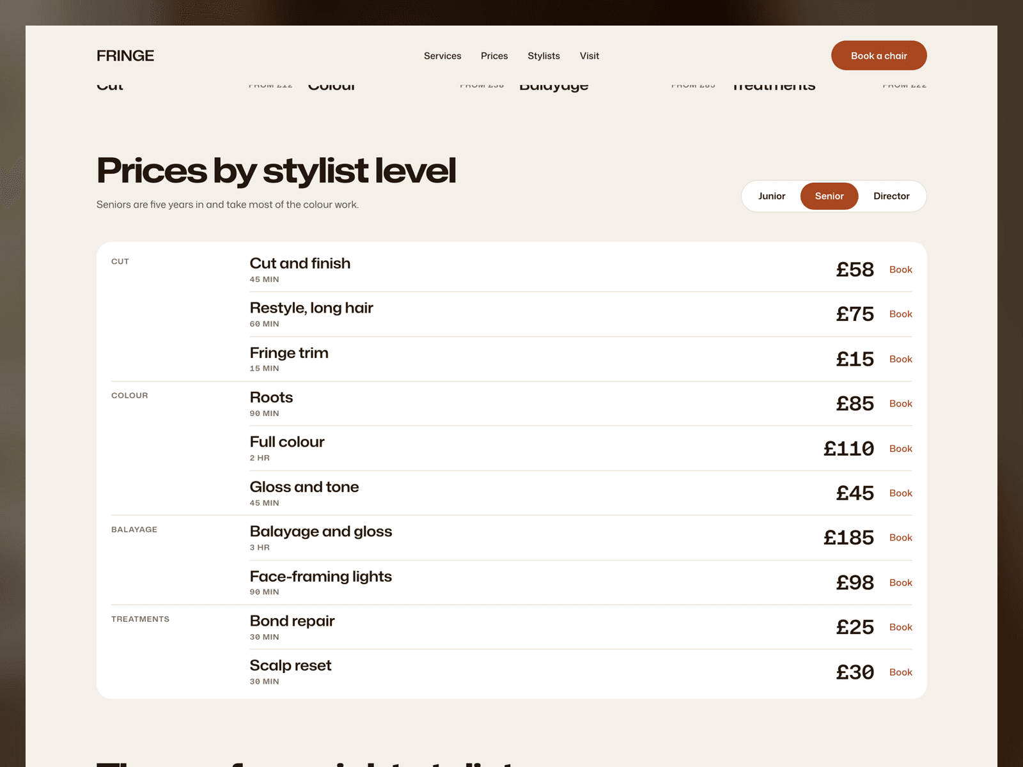
Task: Click the £98 price
Action: pyautogui.click(x=855, y=582)
